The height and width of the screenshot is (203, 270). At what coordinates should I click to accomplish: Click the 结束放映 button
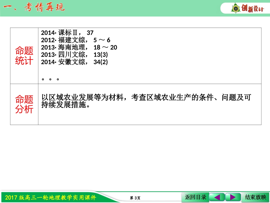pos(256,197)
